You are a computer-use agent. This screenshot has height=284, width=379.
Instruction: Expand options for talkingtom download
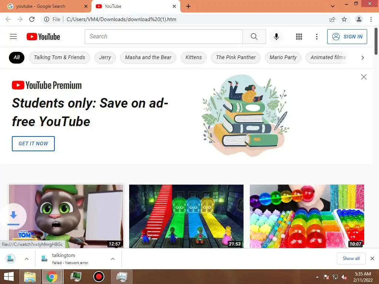[113, 259]
